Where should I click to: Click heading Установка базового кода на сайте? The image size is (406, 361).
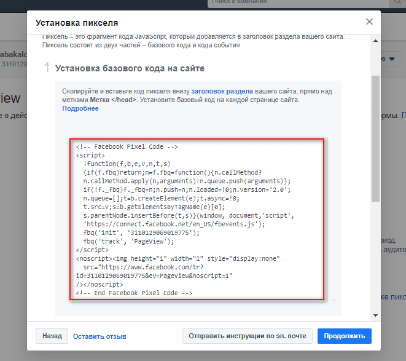130,68
